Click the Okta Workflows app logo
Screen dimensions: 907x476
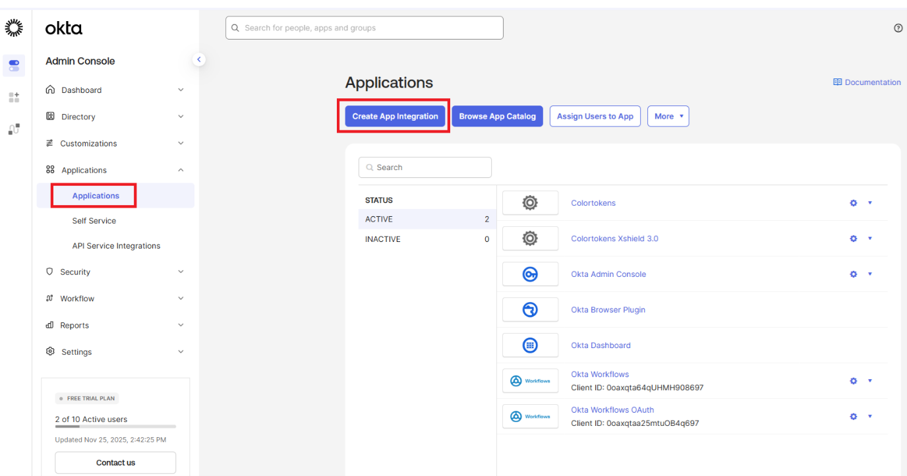pos(530,380)
